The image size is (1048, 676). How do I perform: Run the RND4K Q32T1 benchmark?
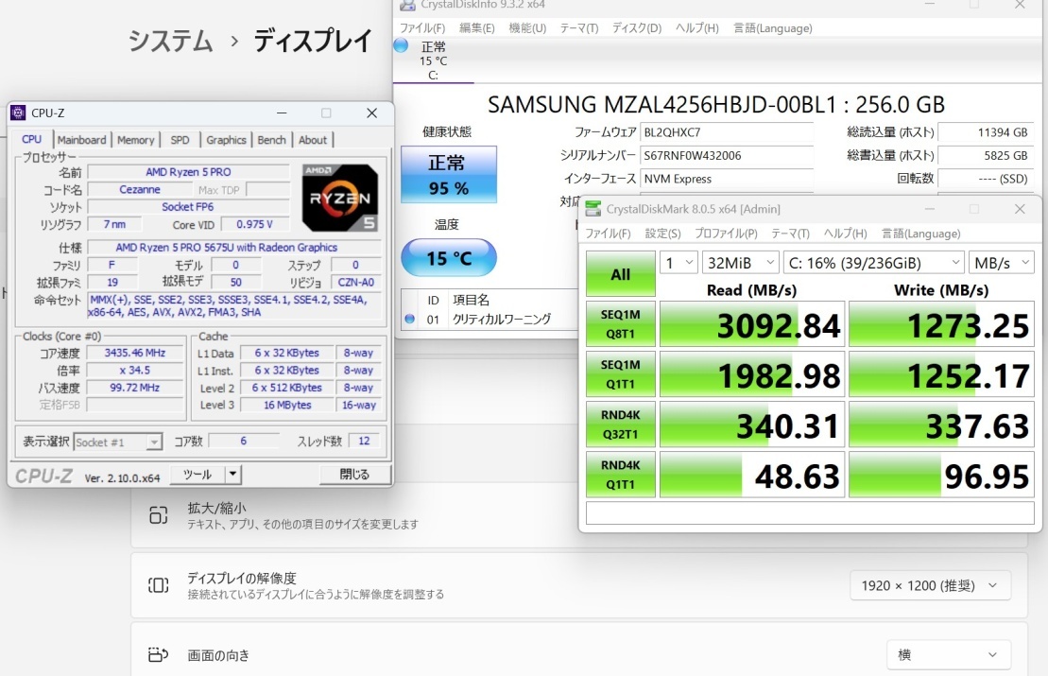tap(620, 425)
